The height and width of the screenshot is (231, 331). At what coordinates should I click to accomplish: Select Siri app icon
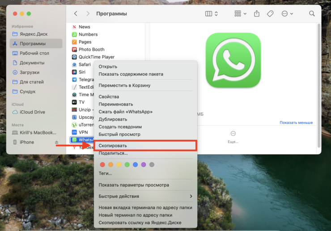pyautogui.click(x=74, y=72)
